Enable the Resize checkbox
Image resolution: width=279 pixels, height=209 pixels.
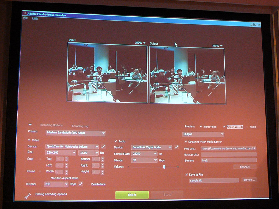[40, 171]
